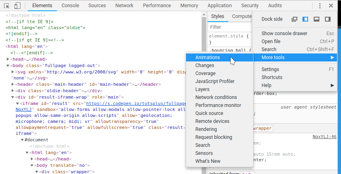Click the s.codepen.io iframe source link

pos(141,103)
